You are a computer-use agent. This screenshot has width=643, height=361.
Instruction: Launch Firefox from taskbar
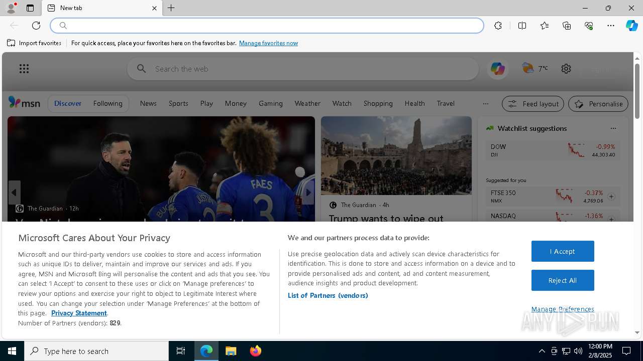tap(256, 351)
